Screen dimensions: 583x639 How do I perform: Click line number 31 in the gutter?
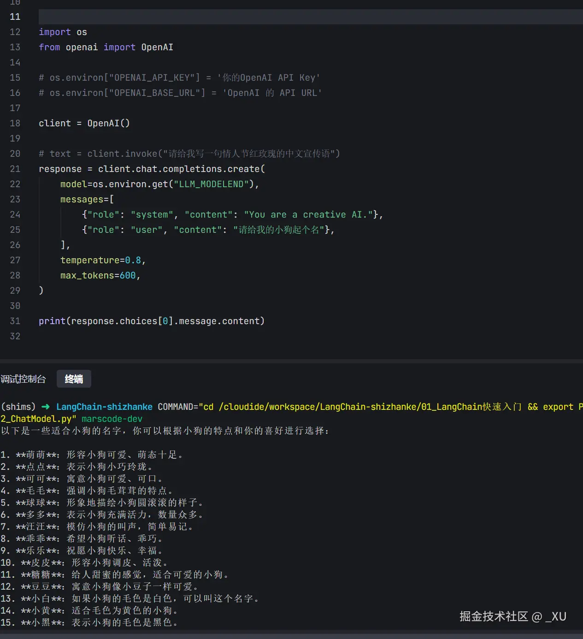(15, 321)
